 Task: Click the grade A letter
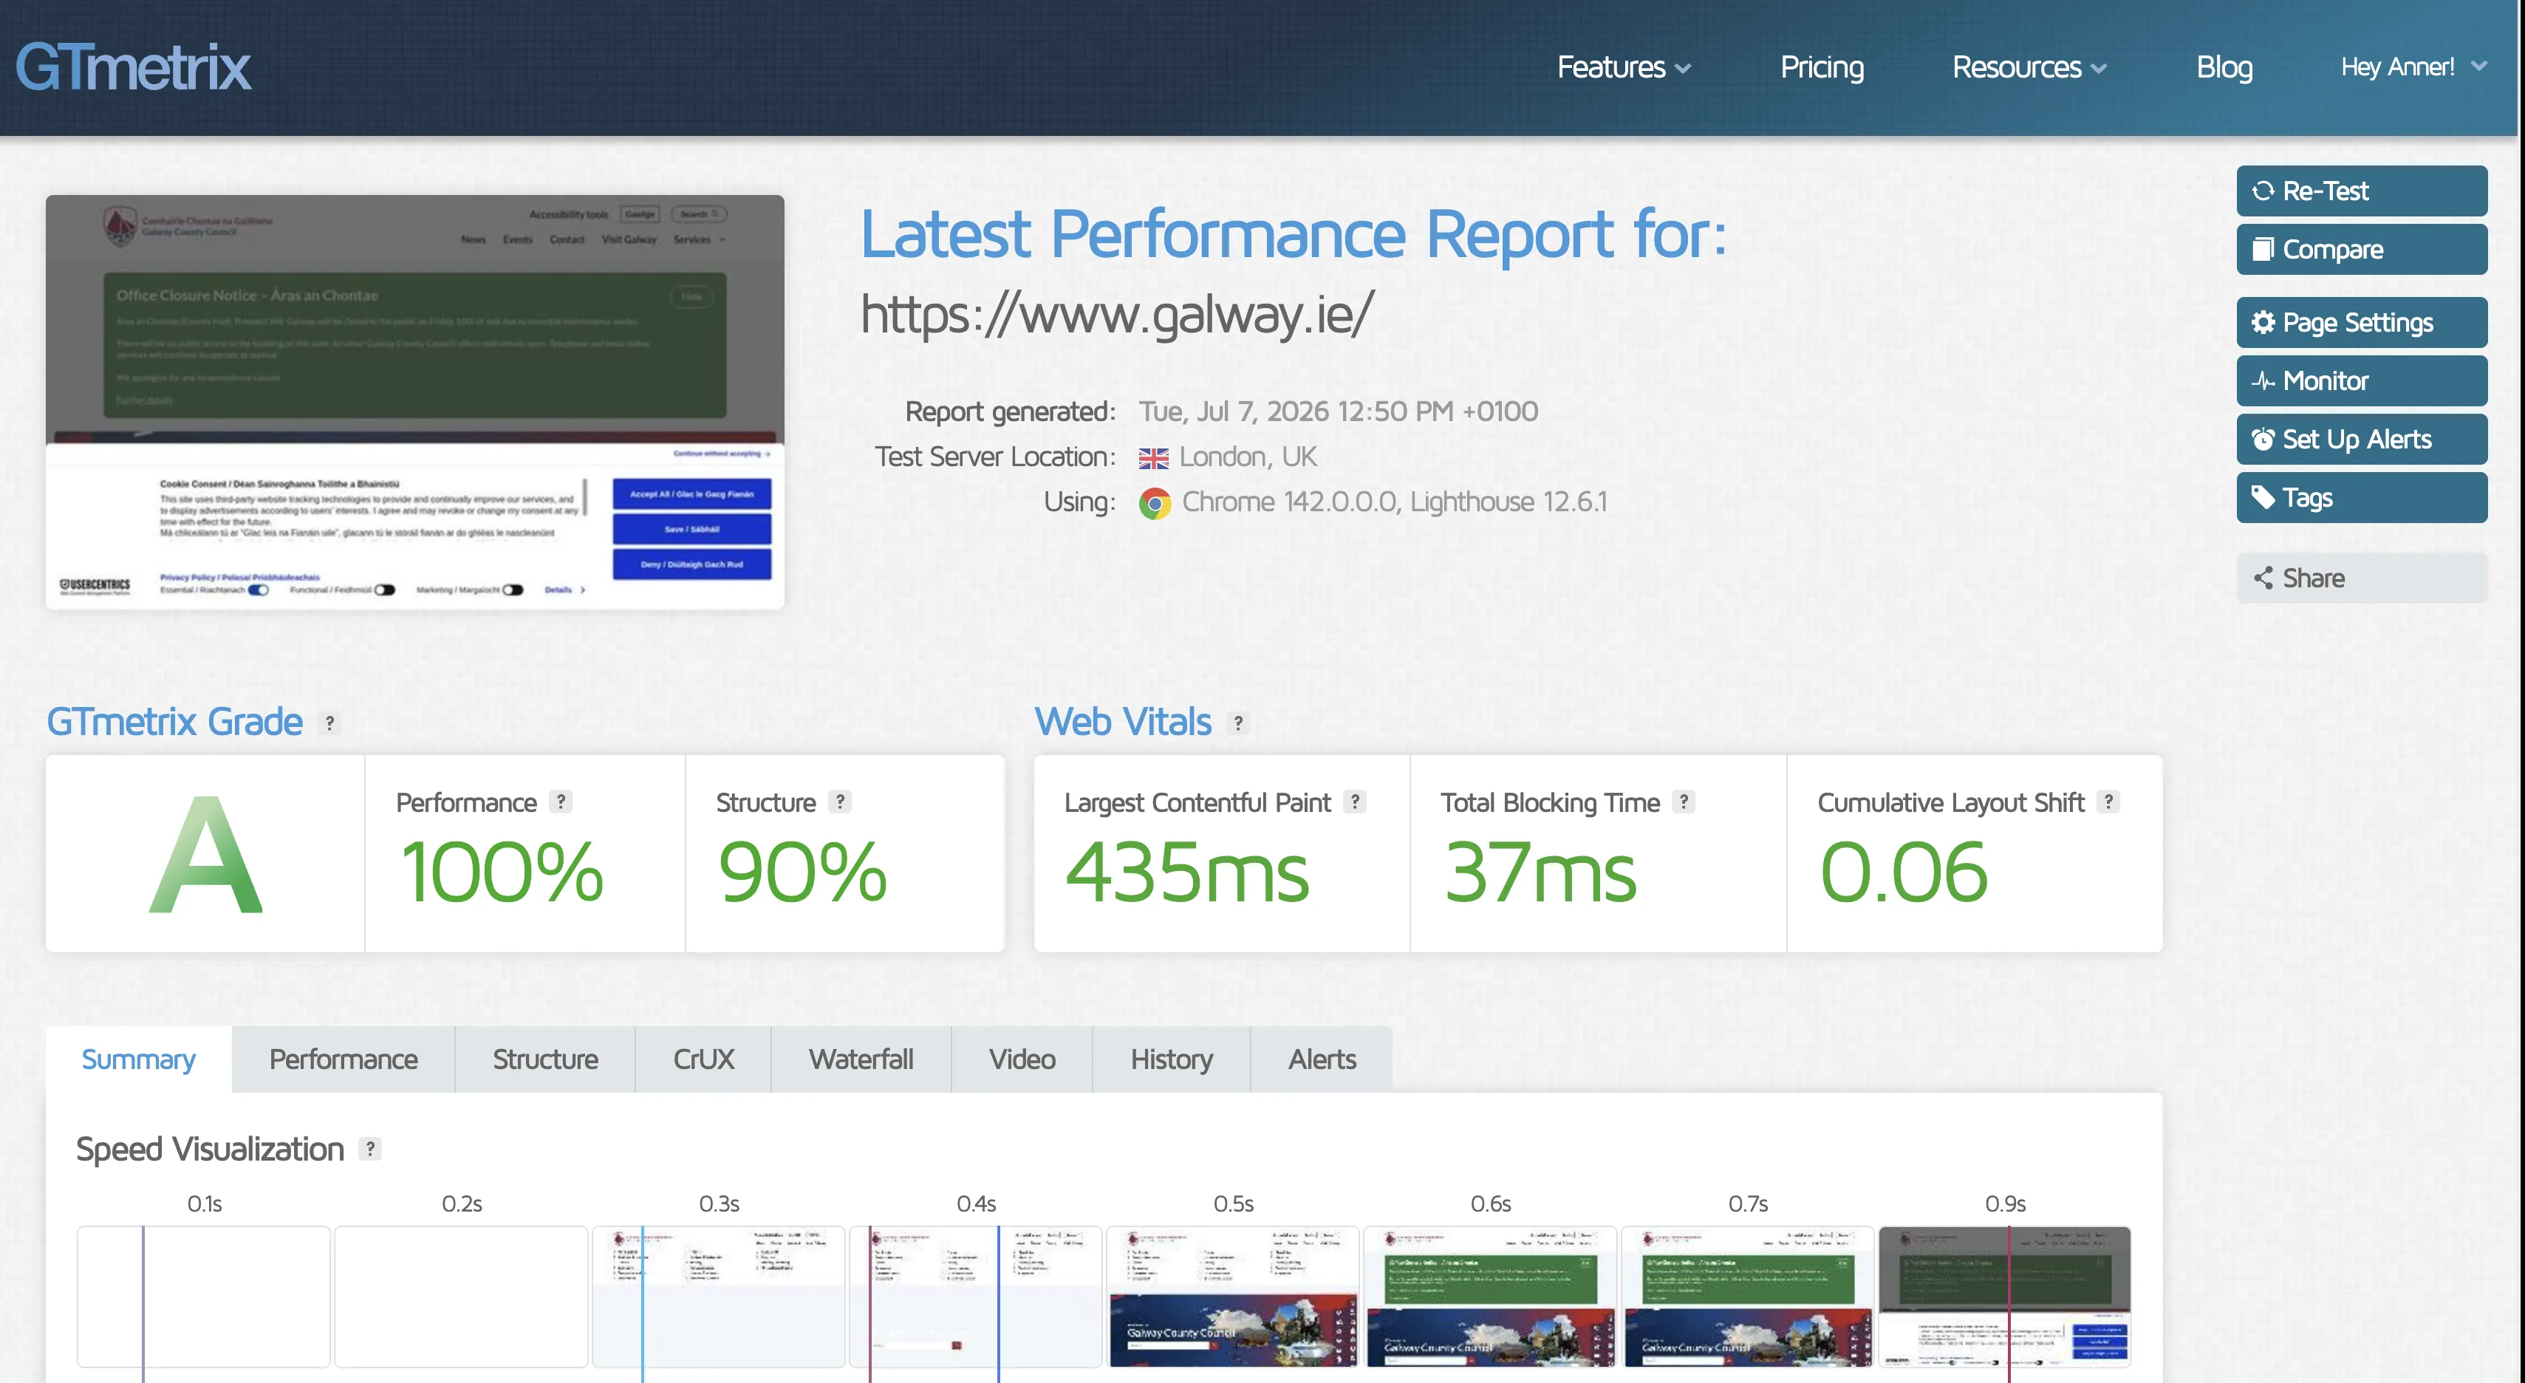click(206, 854)
